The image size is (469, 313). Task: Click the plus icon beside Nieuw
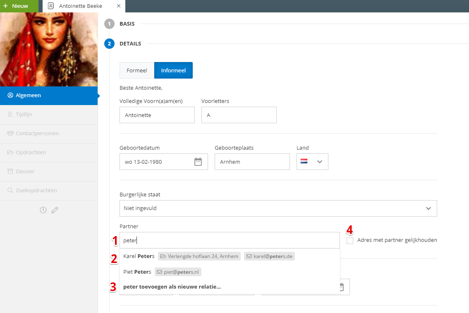coord(5,6)
